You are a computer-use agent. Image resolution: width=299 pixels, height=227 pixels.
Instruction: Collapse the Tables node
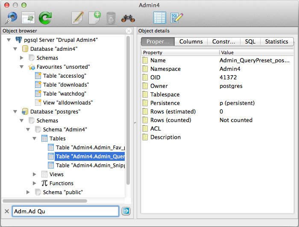click(x=35, y=138)
